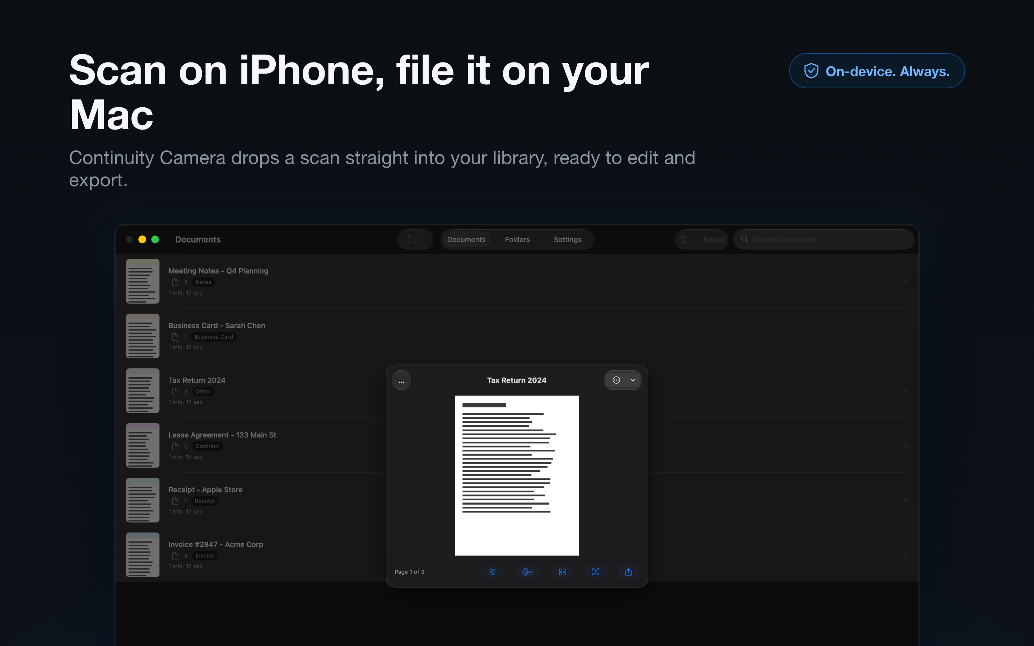This screenshot has width=1034, height=646.
Task: Click the 'Invoice #2847 - Acme Corp' title
Action: tap(216, 544)
